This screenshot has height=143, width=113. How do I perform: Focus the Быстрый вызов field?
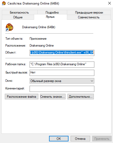pos(62,73)
